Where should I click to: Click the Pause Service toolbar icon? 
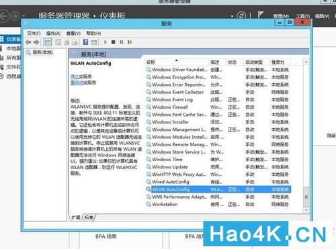(x=122, y=42)
